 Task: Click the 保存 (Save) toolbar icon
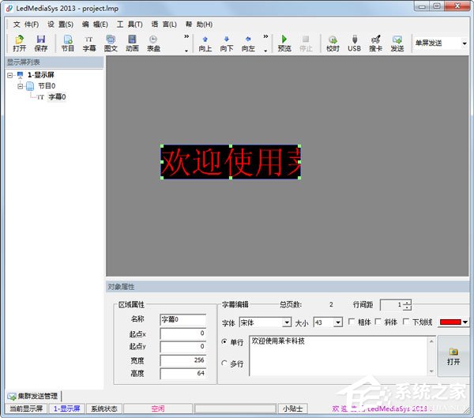(41, 43)
